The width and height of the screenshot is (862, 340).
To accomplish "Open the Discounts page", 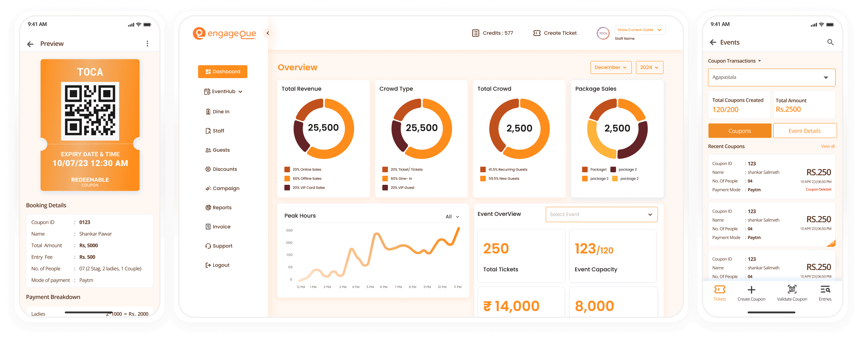I will point(221,169).
